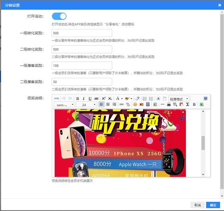Apply superscript formatting

click(104, 99)
